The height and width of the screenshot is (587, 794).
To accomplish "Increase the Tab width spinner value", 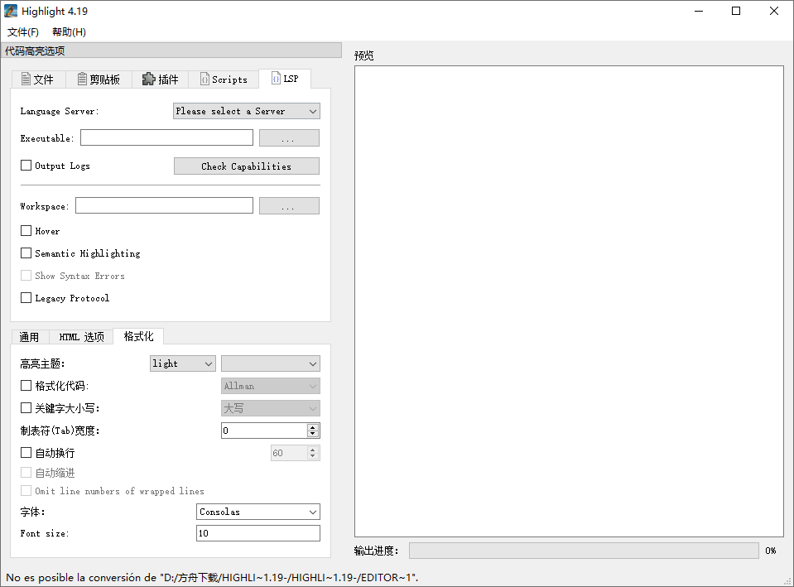I will pyautogui.click(x=313, y=427).
